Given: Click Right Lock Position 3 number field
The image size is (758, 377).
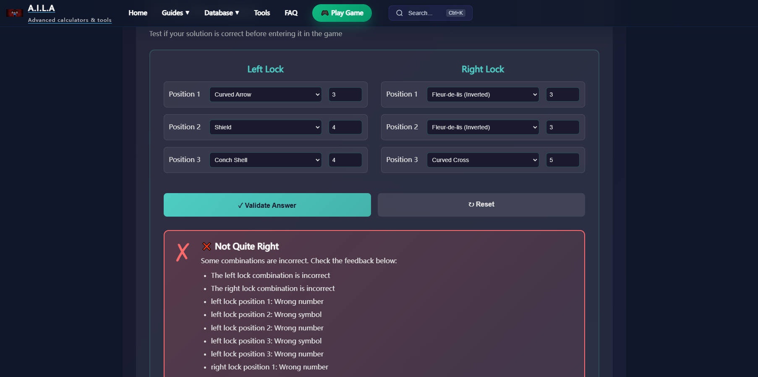Looking at the screenshot, I should 563,160.
